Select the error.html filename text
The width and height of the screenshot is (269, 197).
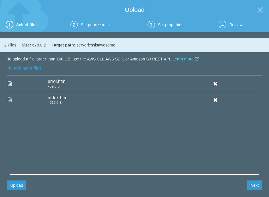coord(57,82)
